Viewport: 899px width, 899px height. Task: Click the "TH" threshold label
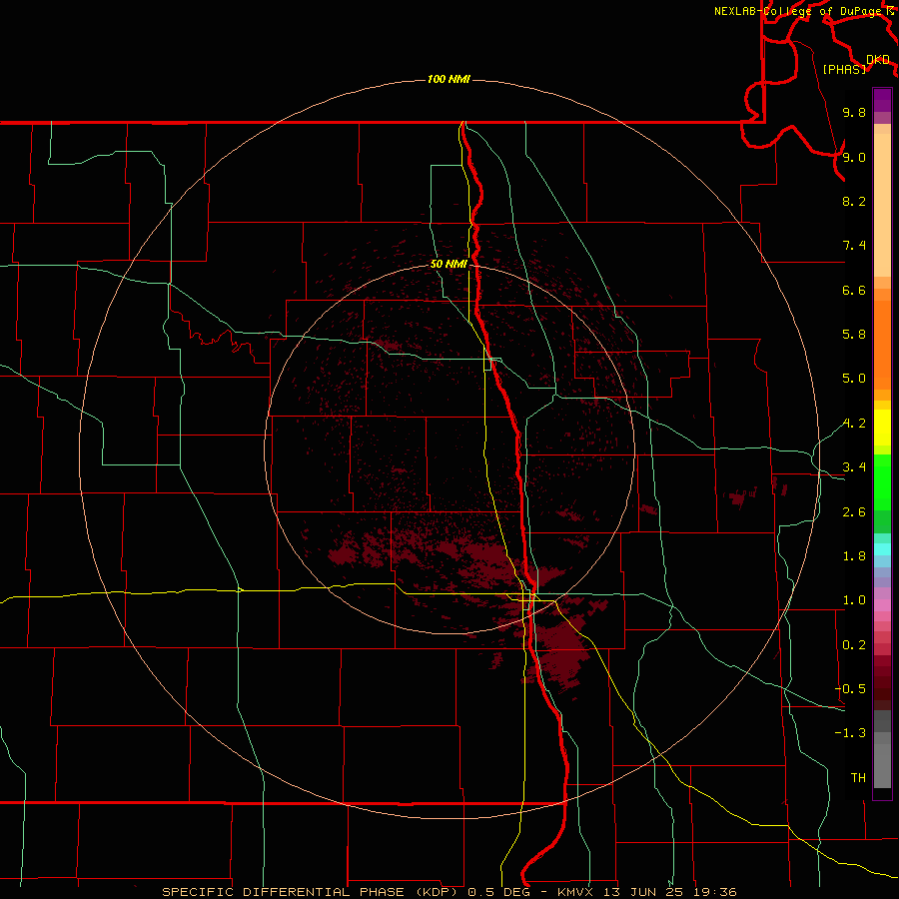tap(858, 778)
